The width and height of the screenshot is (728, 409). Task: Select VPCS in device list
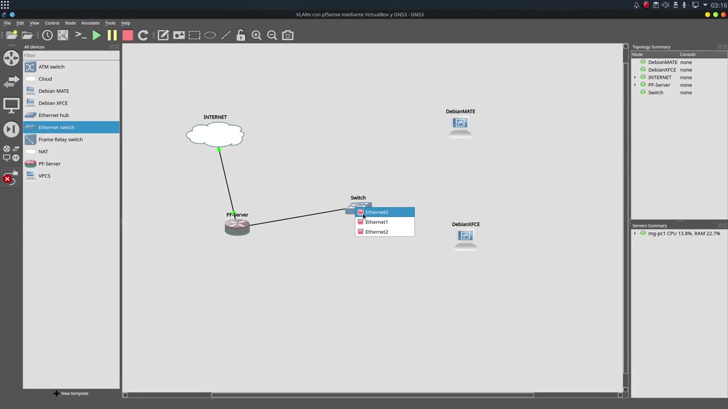(71, 176)
